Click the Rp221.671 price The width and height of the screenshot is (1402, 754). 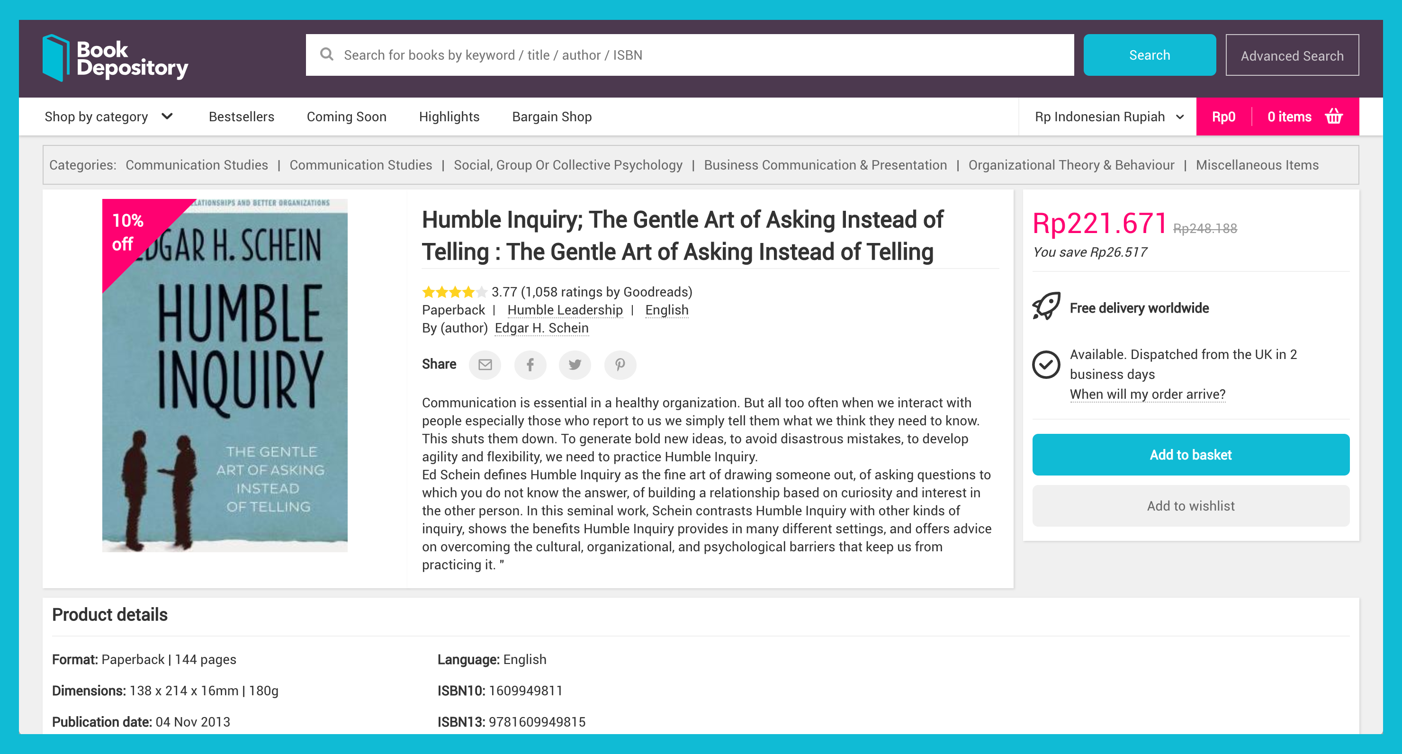click(x=1099, y=223)
